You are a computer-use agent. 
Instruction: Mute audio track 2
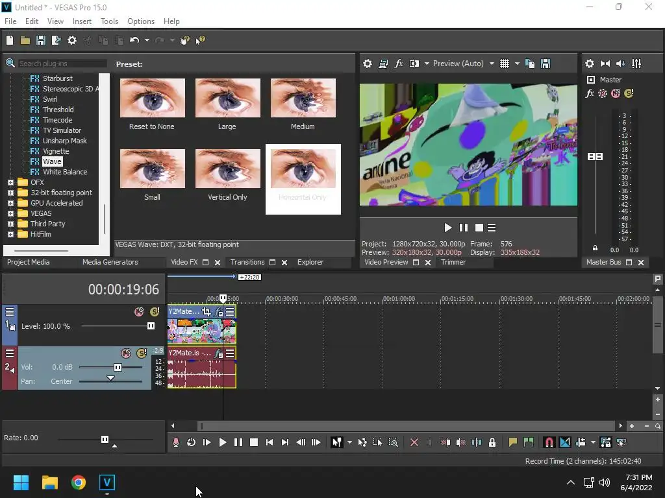pos(126,353)
